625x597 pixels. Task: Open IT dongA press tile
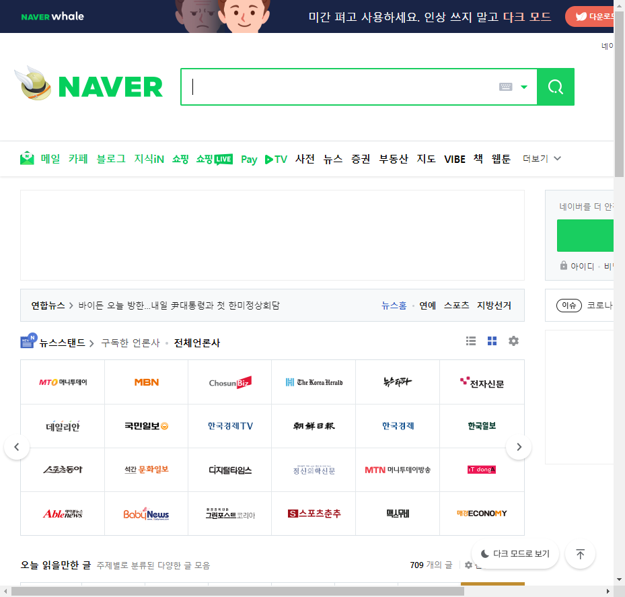[x=482, y=470]
